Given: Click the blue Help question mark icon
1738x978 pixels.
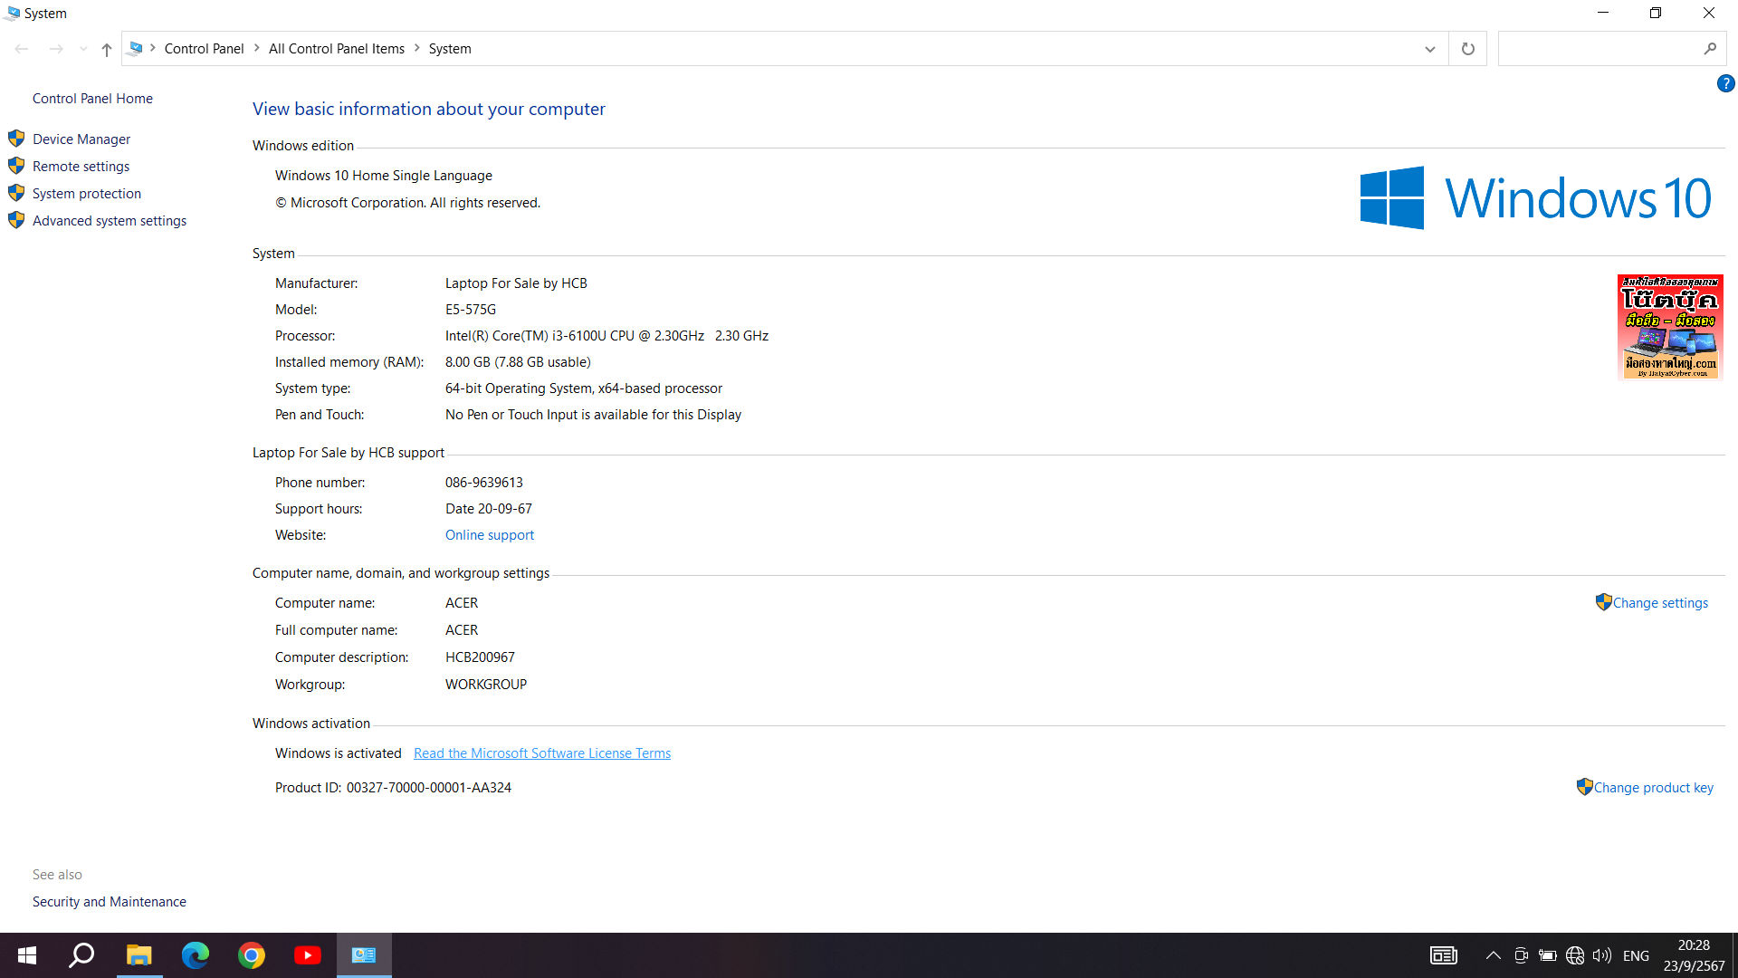Looking at the screenshot, I should click(x=1725, y=83).
